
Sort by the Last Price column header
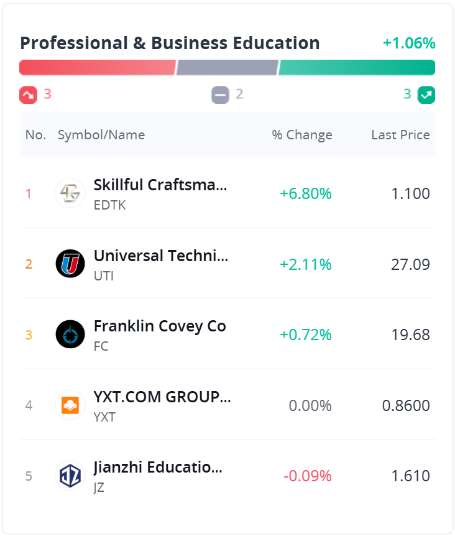click(x=400, y=135)
